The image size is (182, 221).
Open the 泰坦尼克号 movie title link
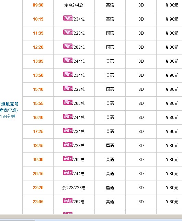(x=9, y=104)
